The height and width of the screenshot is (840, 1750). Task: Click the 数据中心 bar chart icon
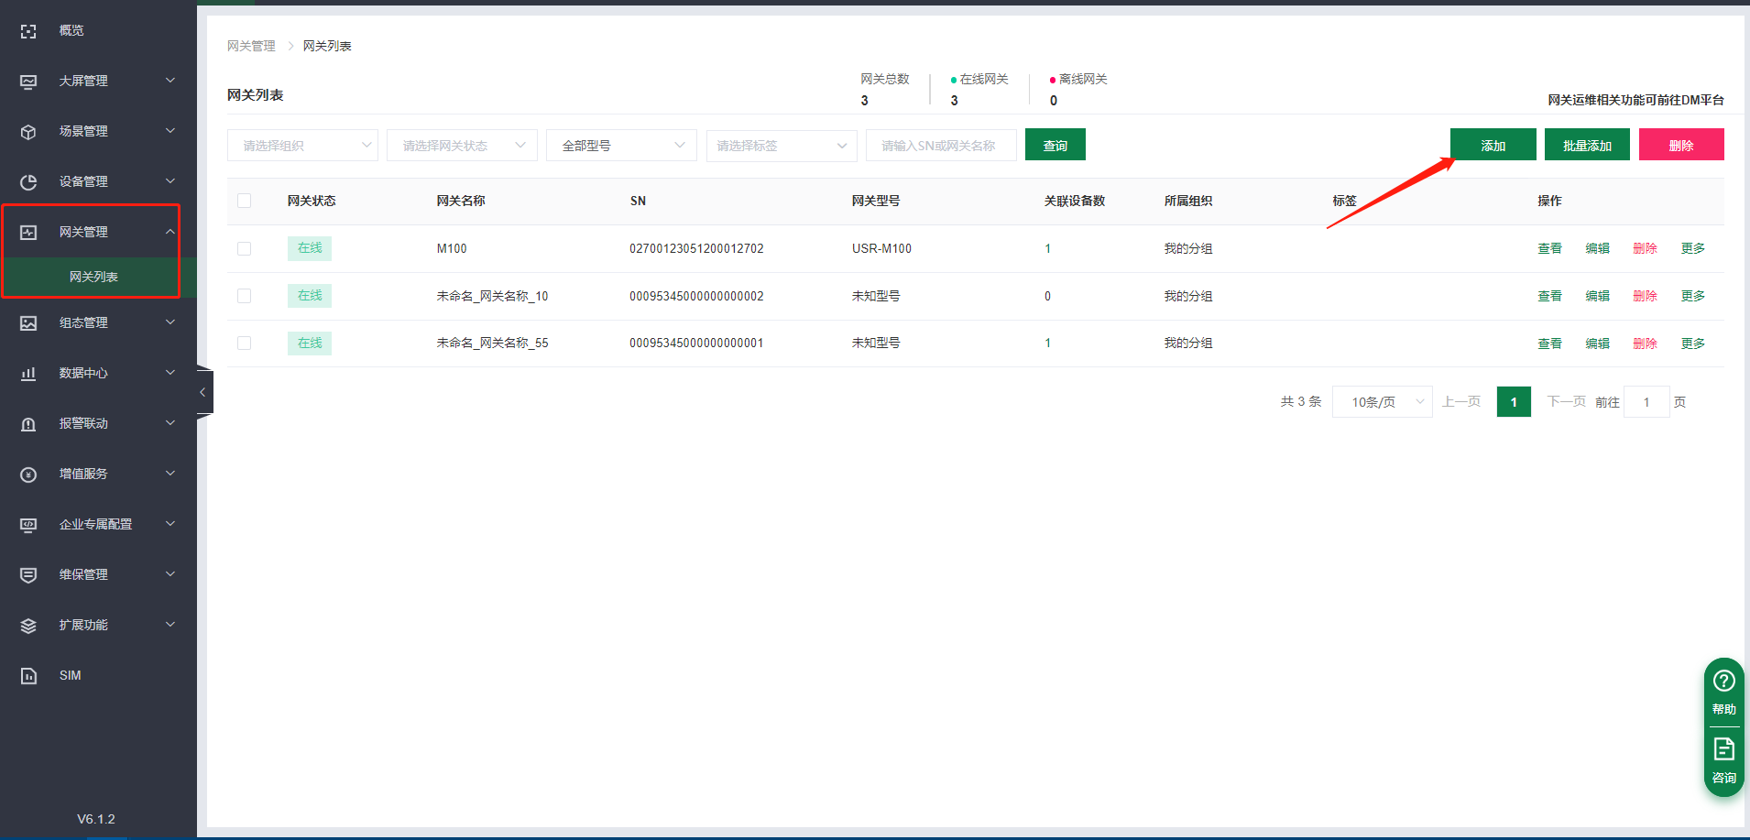click(x=28, y=374)
